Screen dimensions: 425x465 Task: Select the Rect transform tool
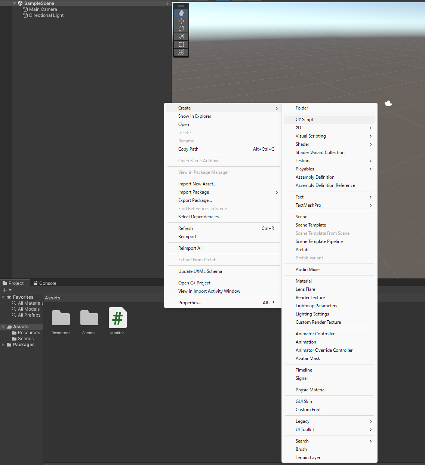click(x=181, y=44)
